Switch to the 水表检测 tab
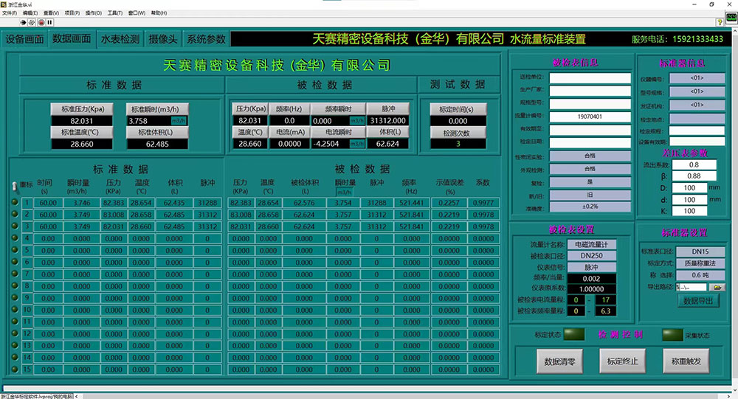The image size is (738, 399). point(120,40)
